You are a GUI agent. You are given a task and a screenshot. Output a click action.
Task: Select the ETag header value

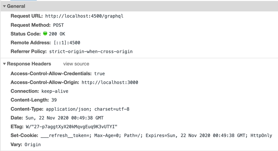[x=72, y=127]
